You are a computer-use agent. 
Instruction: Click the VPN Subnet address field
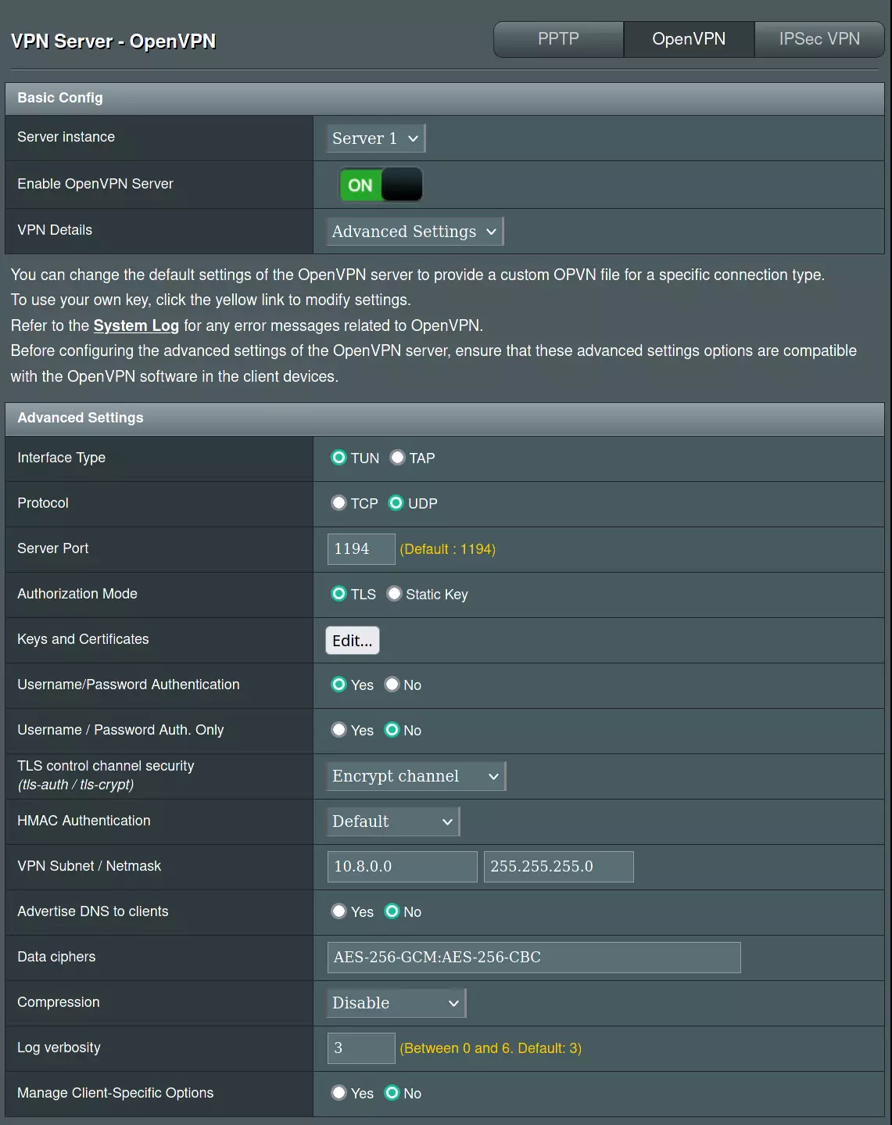[402, 867]
